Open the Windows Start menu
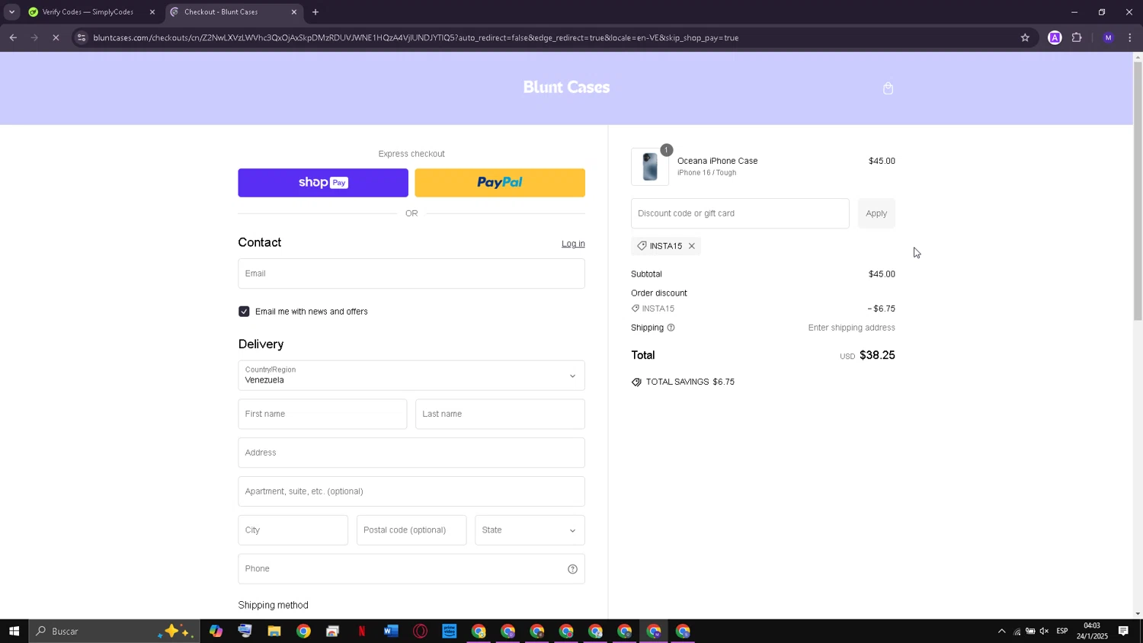1143x643 pixels. click(14, 631)
